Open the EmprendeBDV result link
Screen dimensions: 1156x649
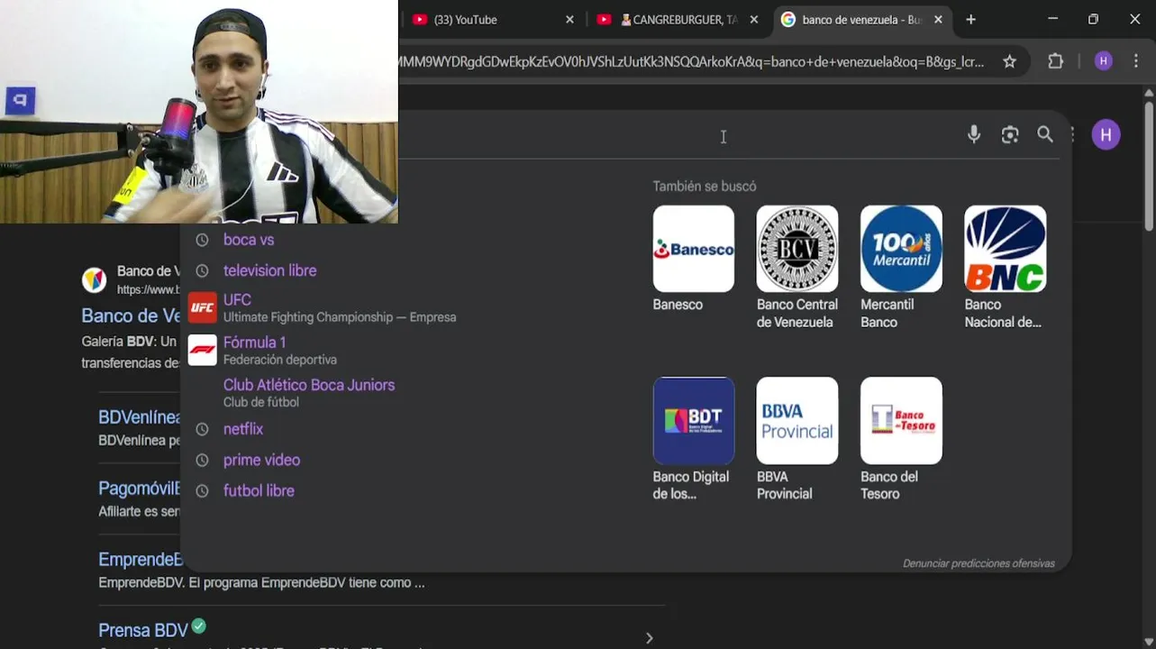pos(140,559)
